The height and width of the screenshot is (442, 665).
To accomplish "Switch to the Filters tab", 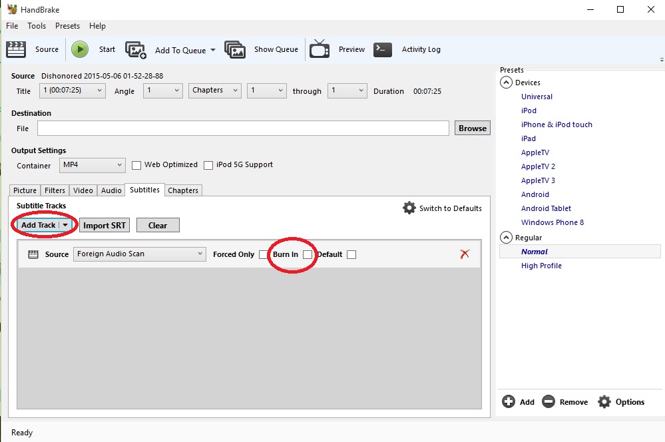I will coord(55,190).
